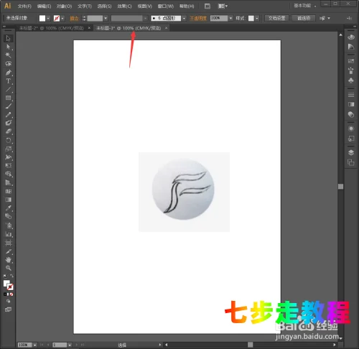Select the Hand tool

(8, 260)
